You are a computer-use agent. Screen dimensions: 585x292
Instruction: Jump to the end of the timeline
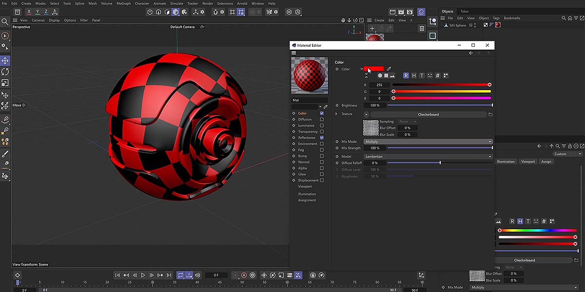169,275
